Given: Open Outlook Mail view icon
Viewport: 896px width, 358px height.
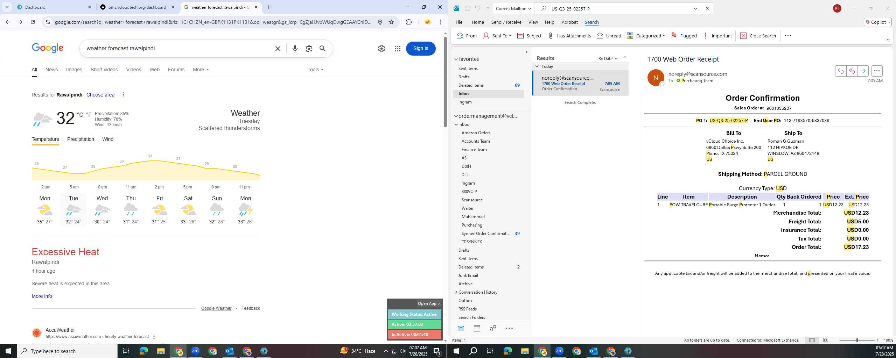Looking at the screenshot, I should coord(461,328).
